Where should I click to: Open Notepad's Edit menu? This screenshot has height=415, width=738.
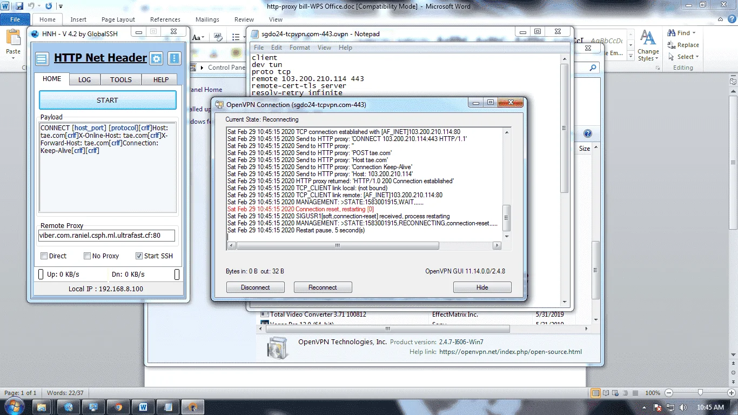(x=277, y=48)
